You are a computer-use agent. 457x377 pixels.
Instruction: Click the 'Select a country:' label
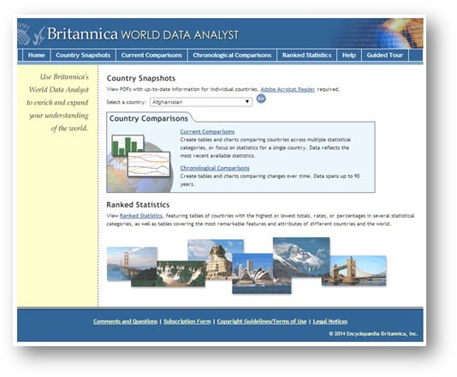126,102
